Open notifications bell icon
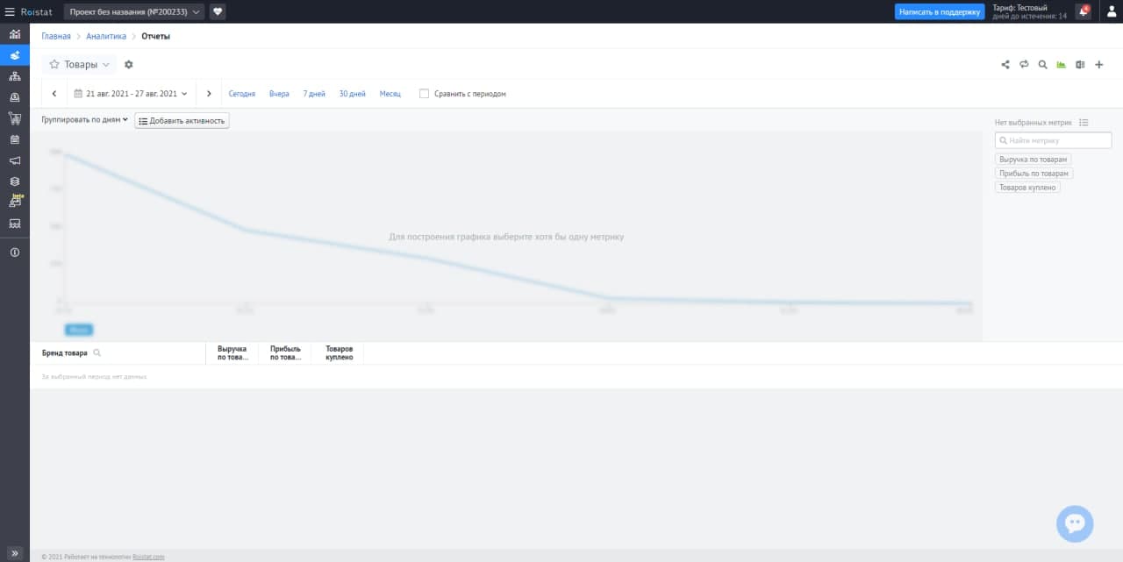Screen dimensions: 1123x562 click(1084, 11)
